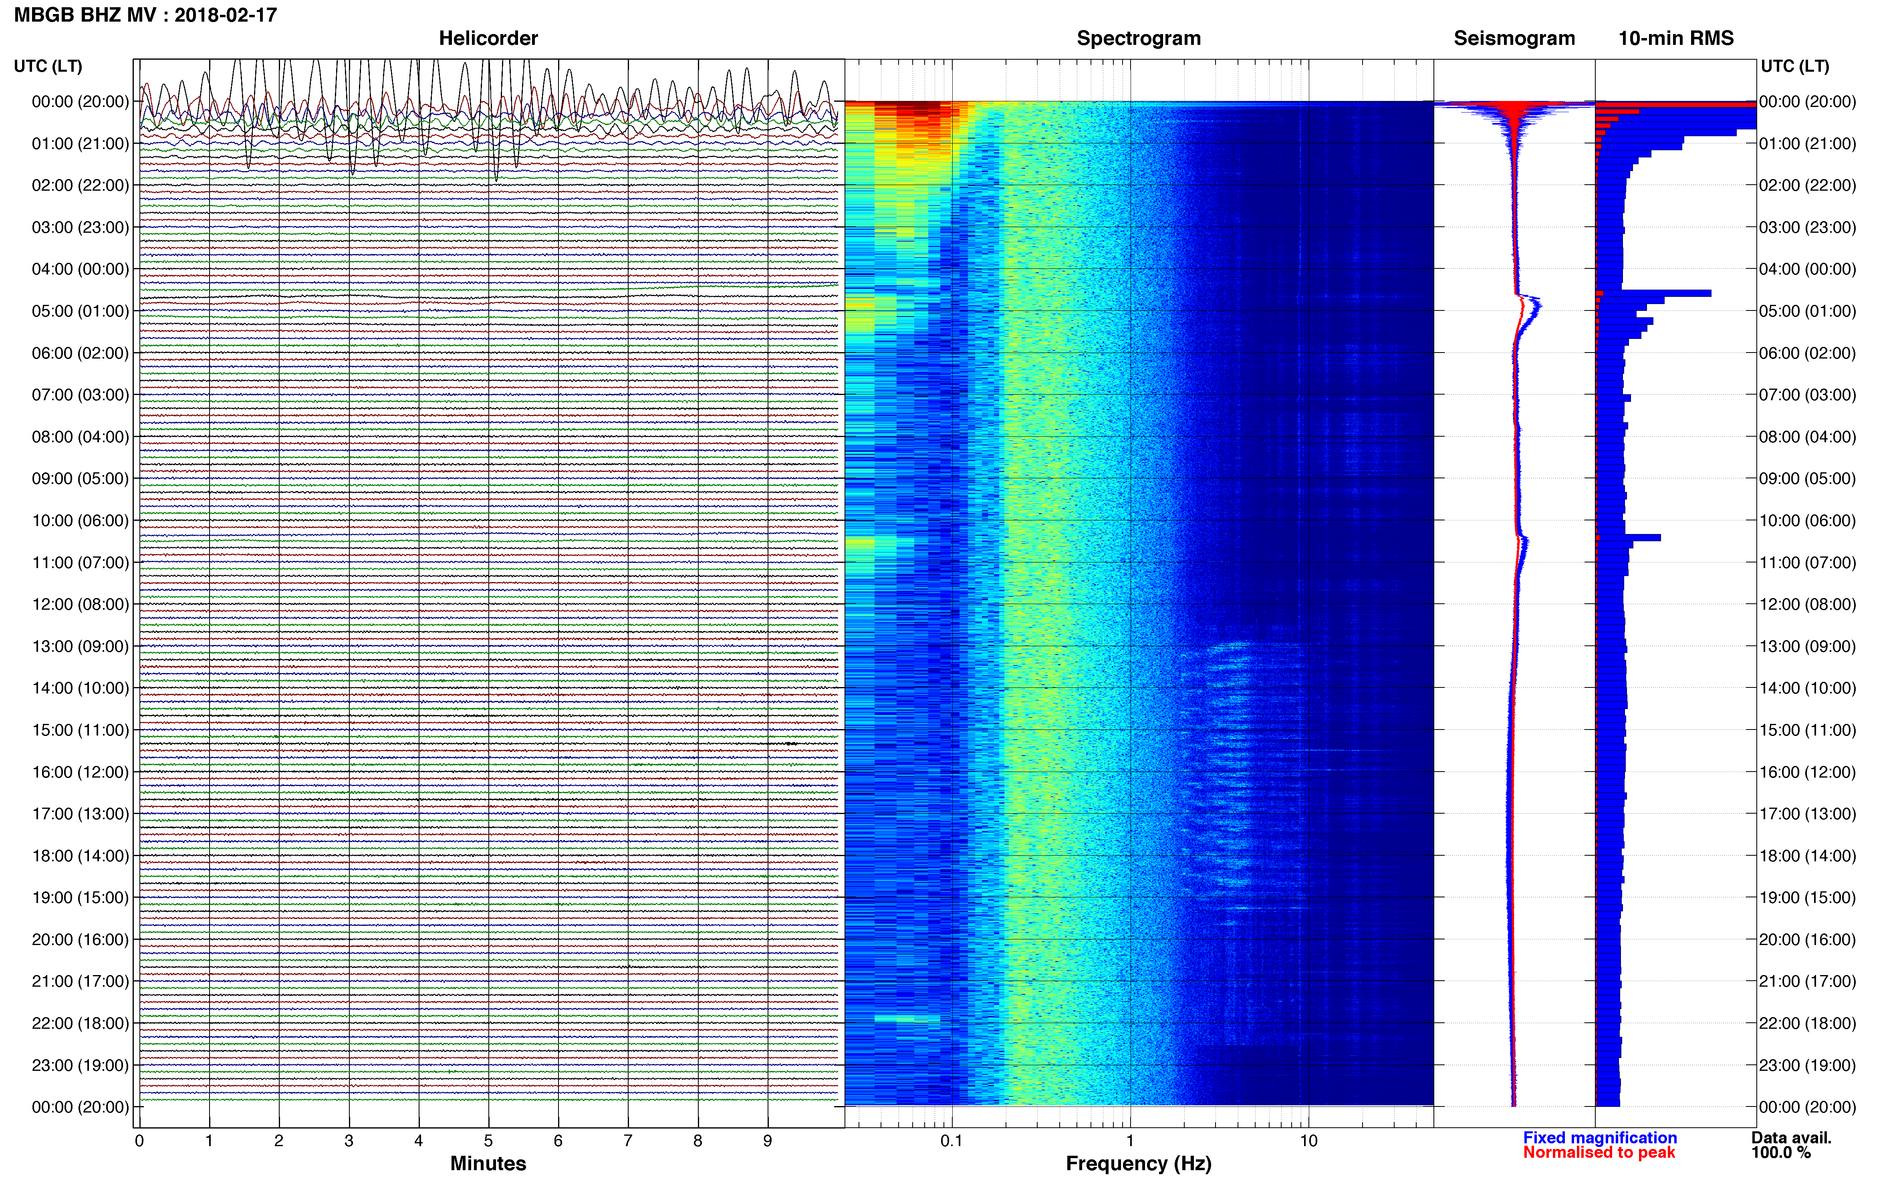This screenshot has height=1187, width=1899.
Task: Click the left-axis 01:00 (21:00) time label
Action: point(80,144)
